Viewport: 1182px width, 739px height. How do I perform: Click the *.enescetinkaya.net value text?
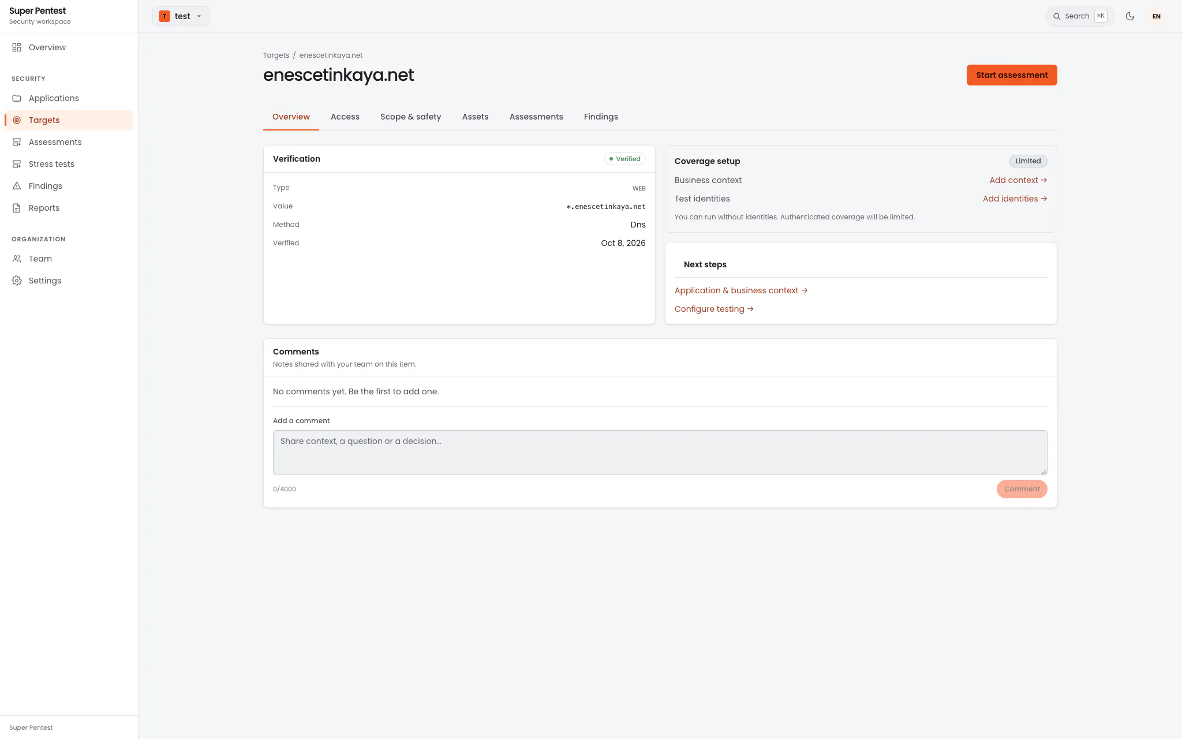(x=606, y=206)
